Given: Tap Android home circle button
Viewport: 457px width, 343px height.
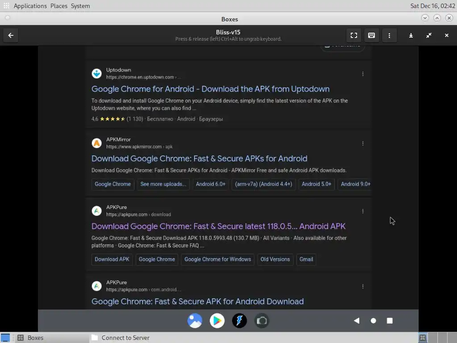Looking at the screenshot, I should coord(374,321).
